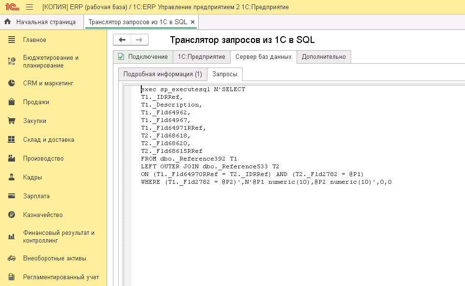Viewport: 465px width, 286px height.
Task: Open the Подключение tab
Action: pos(143,56)
